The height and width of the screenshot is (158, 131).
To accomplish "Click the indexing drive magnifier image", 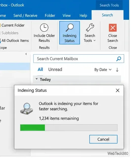I will tap(27, 109).
